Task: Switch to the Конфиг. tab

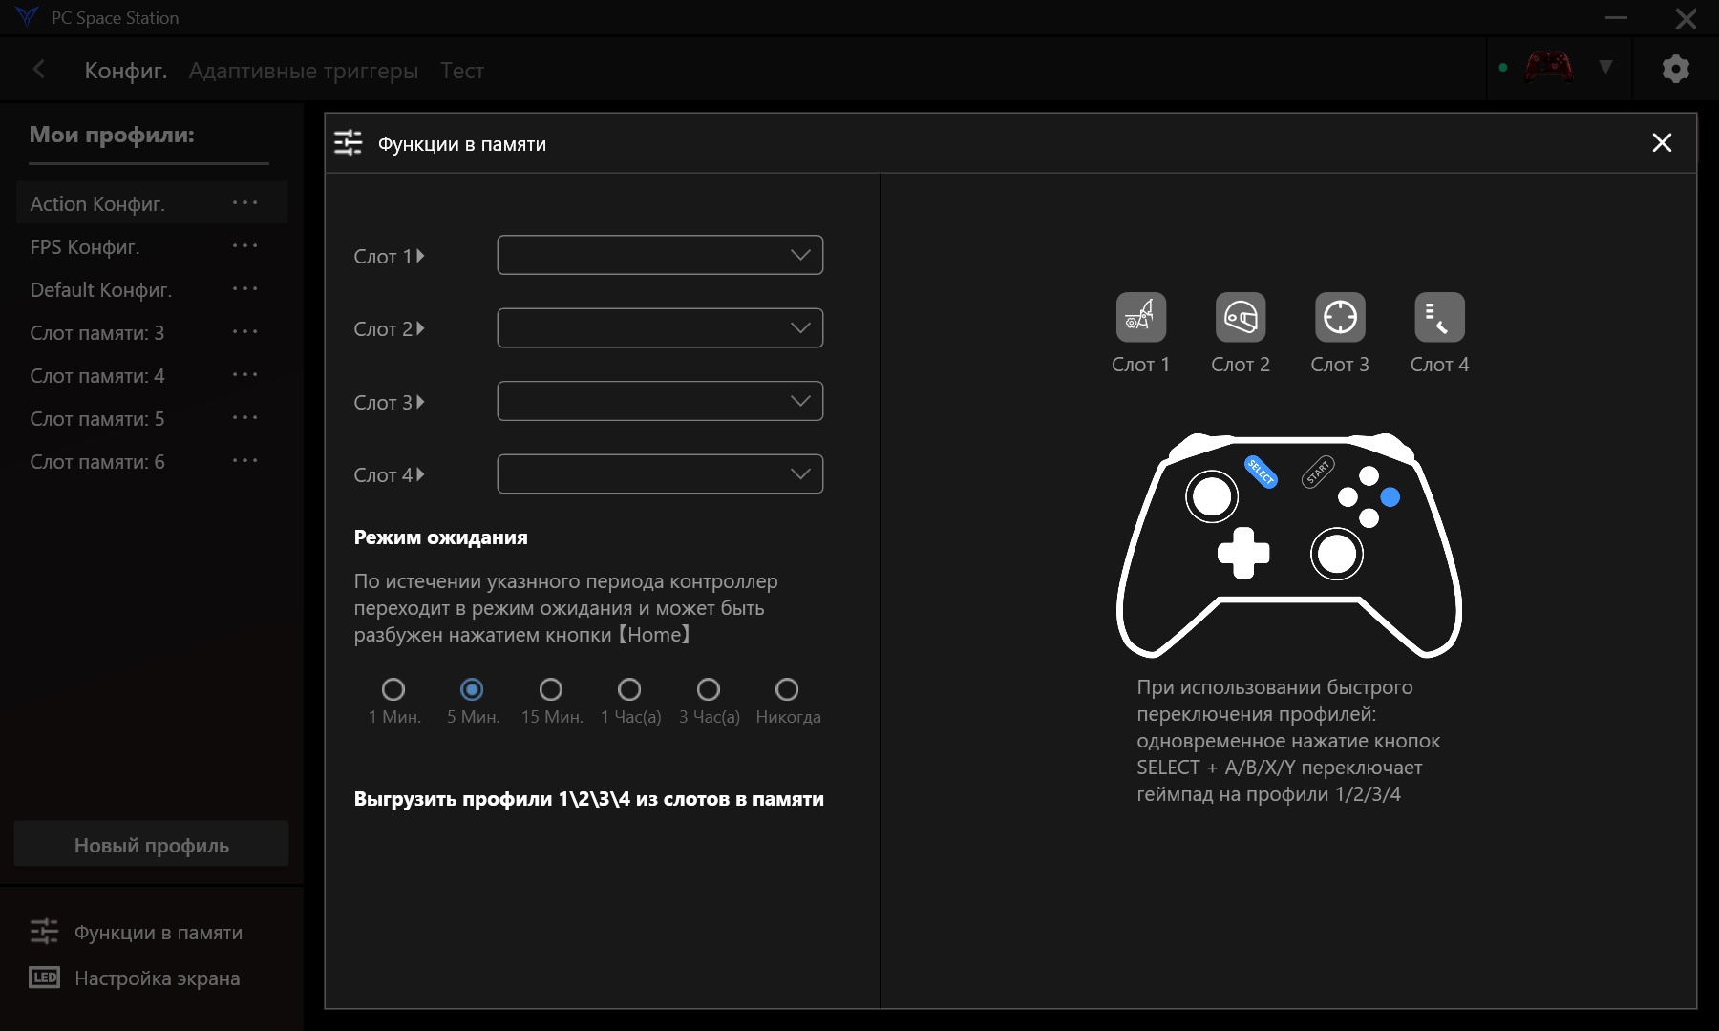Action: click(126, 71)
